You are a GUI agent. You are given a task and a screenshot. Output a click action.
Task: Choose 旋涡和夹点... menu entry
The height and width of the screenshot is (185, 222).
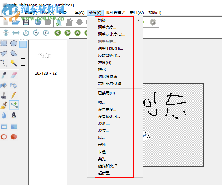115,166
